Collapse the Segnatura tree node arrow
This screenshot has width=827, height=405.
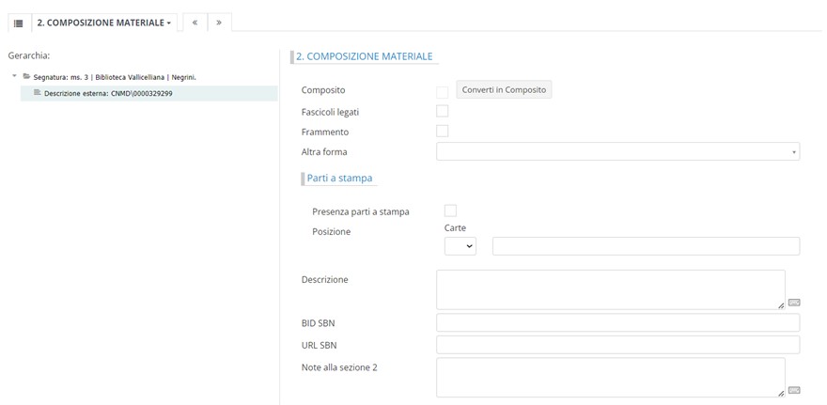(14, 76)
